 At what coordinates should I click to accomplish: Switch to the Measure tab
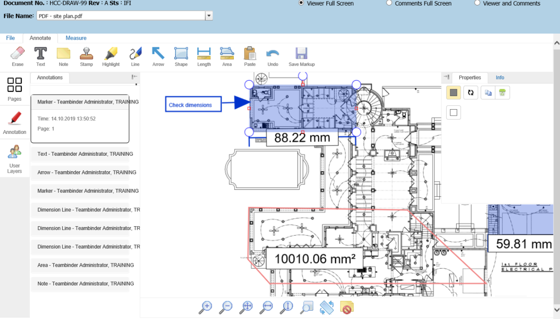[76, 38]
